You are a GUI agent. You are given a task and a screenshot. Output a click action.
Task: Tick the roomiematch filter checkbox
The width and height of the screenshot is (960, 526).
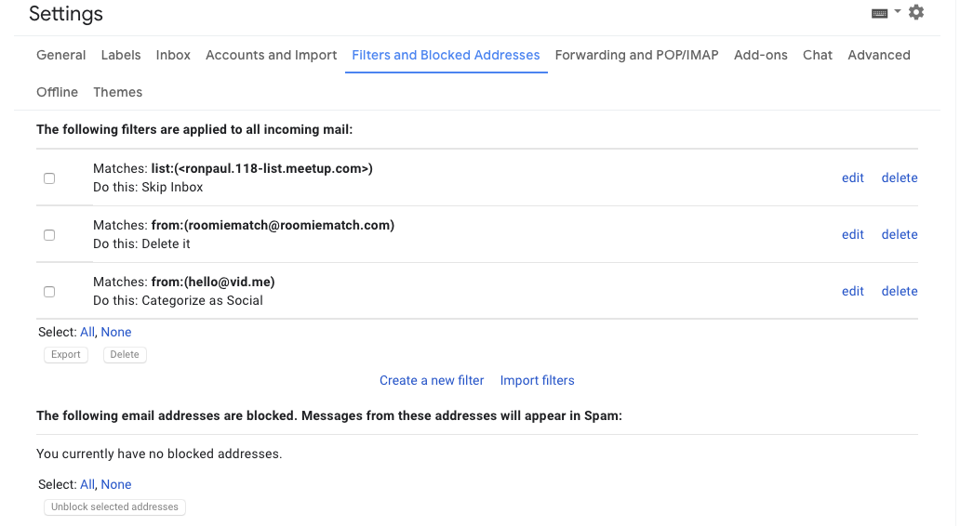click(x=49, y=235)
